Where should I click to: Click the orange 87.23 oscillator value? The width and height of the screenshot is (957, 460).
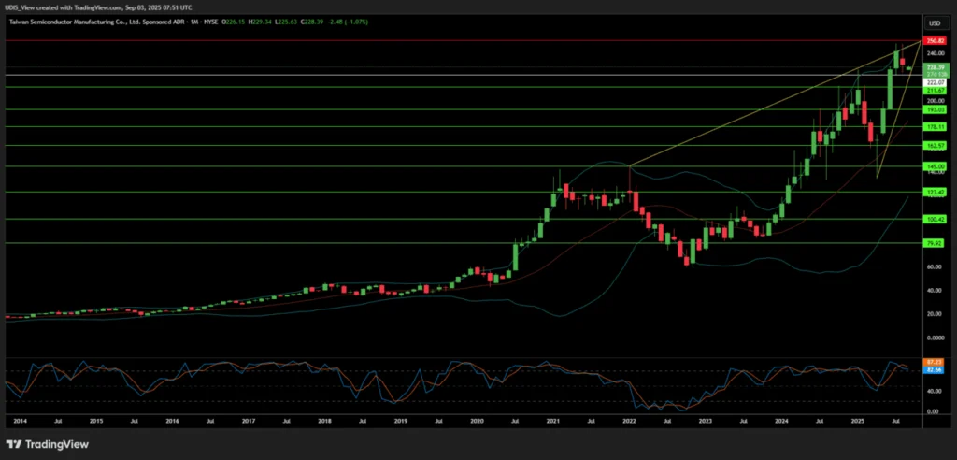(x=934, y=362)
